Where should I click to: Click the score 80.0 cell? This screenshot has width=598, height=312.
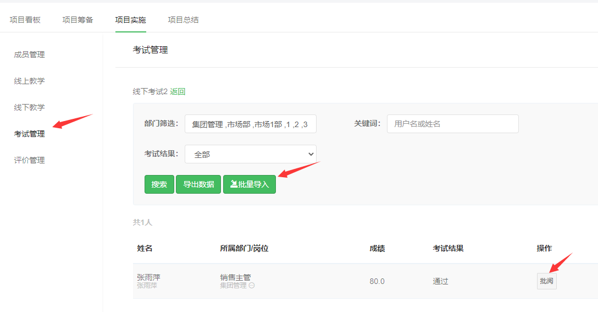377,281
